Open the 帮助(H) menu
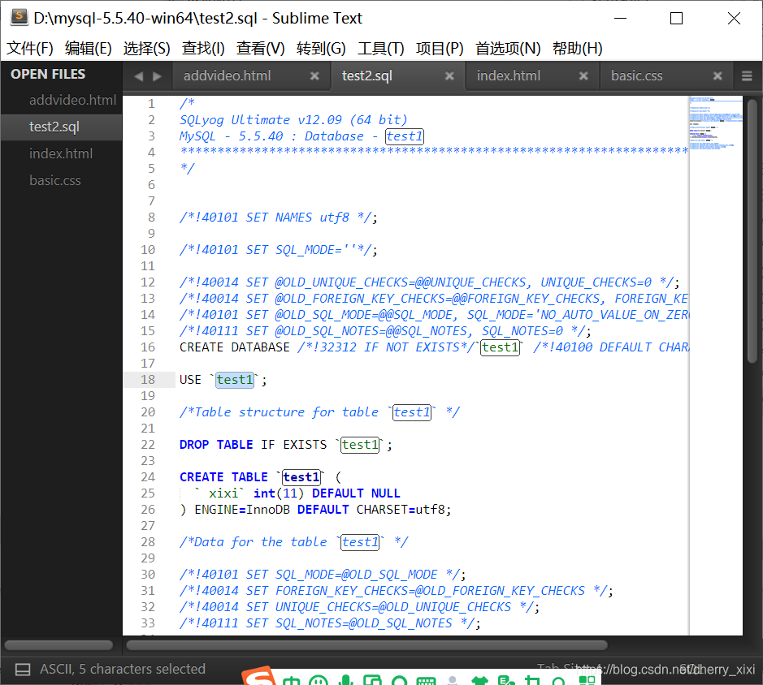The height and width of the screenshot is (685, 763). pos(577,48)
